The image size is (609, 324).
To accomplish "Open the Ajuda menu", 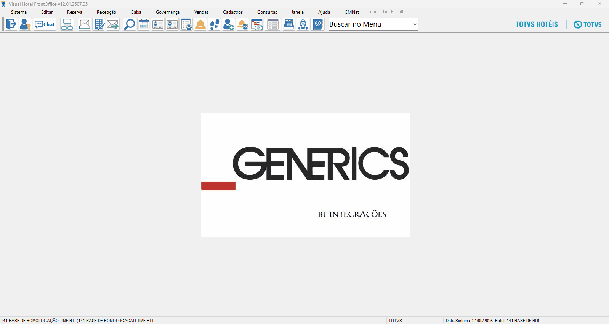I will click(324, 12).
